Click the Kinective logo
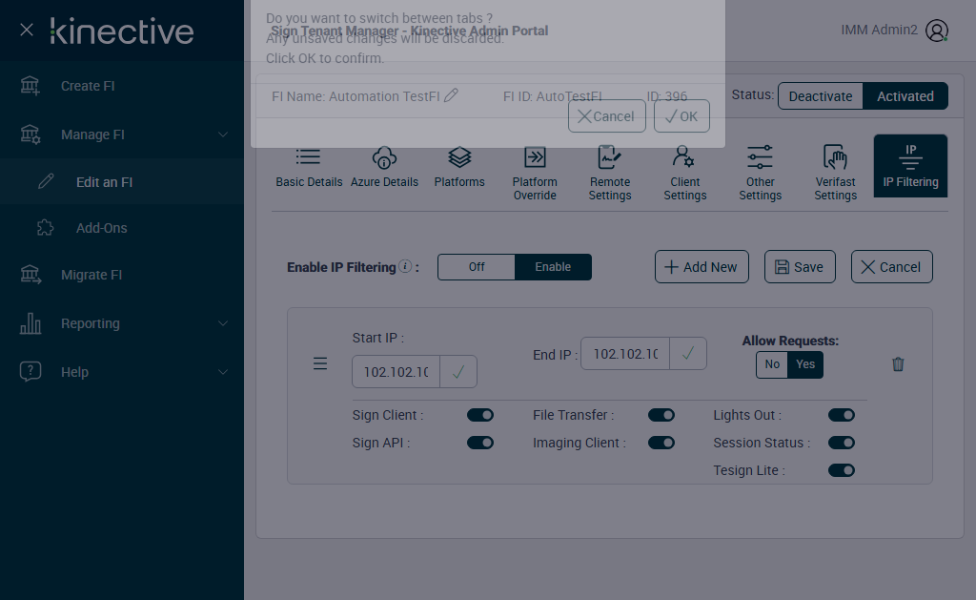976x600 pixels. coord(122,31)
